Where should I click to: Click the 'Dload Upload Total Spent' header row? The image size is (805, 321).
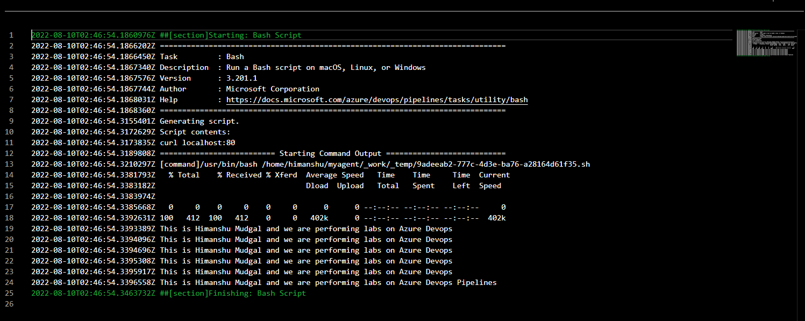[266, 186]
